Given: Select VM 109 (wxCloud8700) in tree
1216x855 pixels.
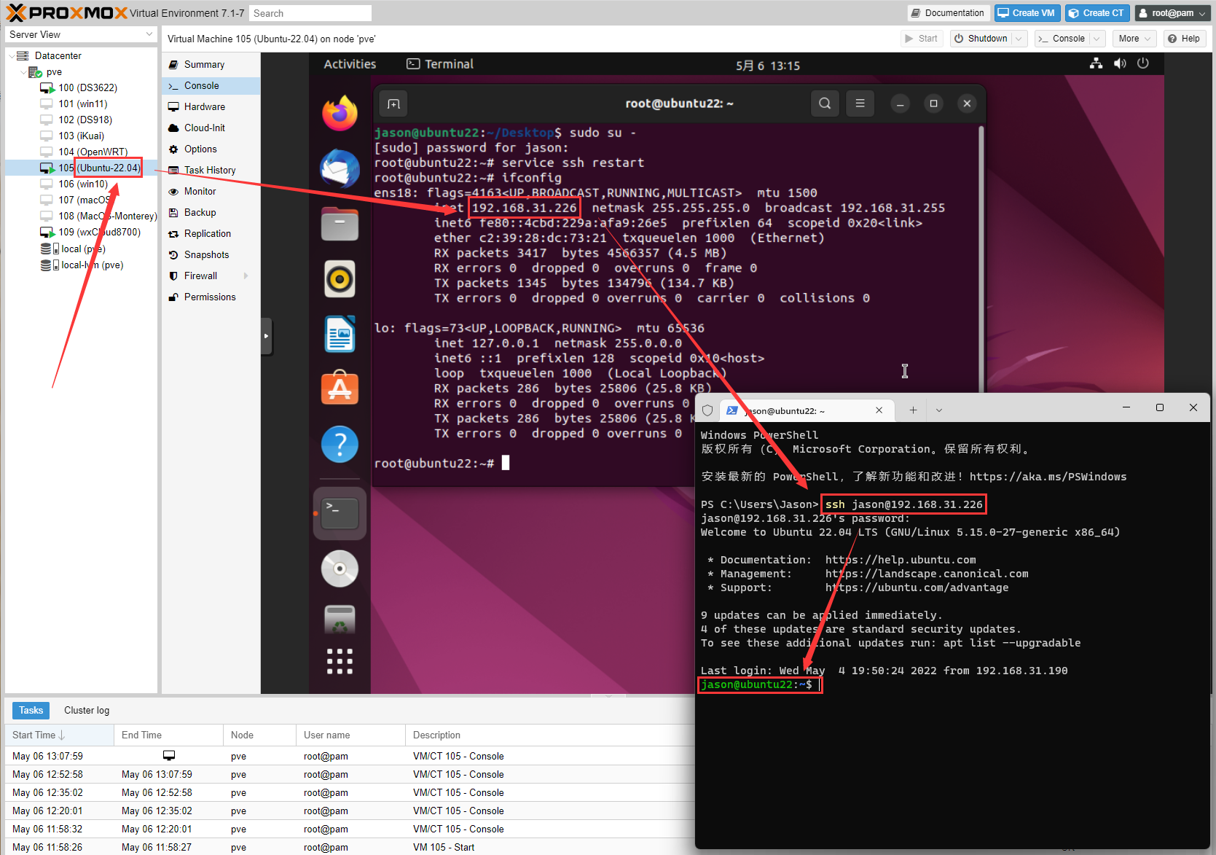Looking at the screenshot, I should click(99, 232).
